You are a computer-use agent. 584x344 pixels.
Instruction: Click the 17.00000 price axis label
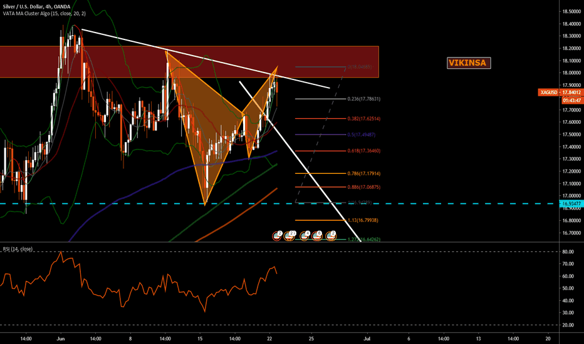(x=571, y=196)
